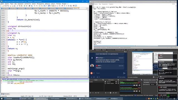
Task: Click the New file icon in Notepad++ toolbar
Action: click(x=2, y=6)
